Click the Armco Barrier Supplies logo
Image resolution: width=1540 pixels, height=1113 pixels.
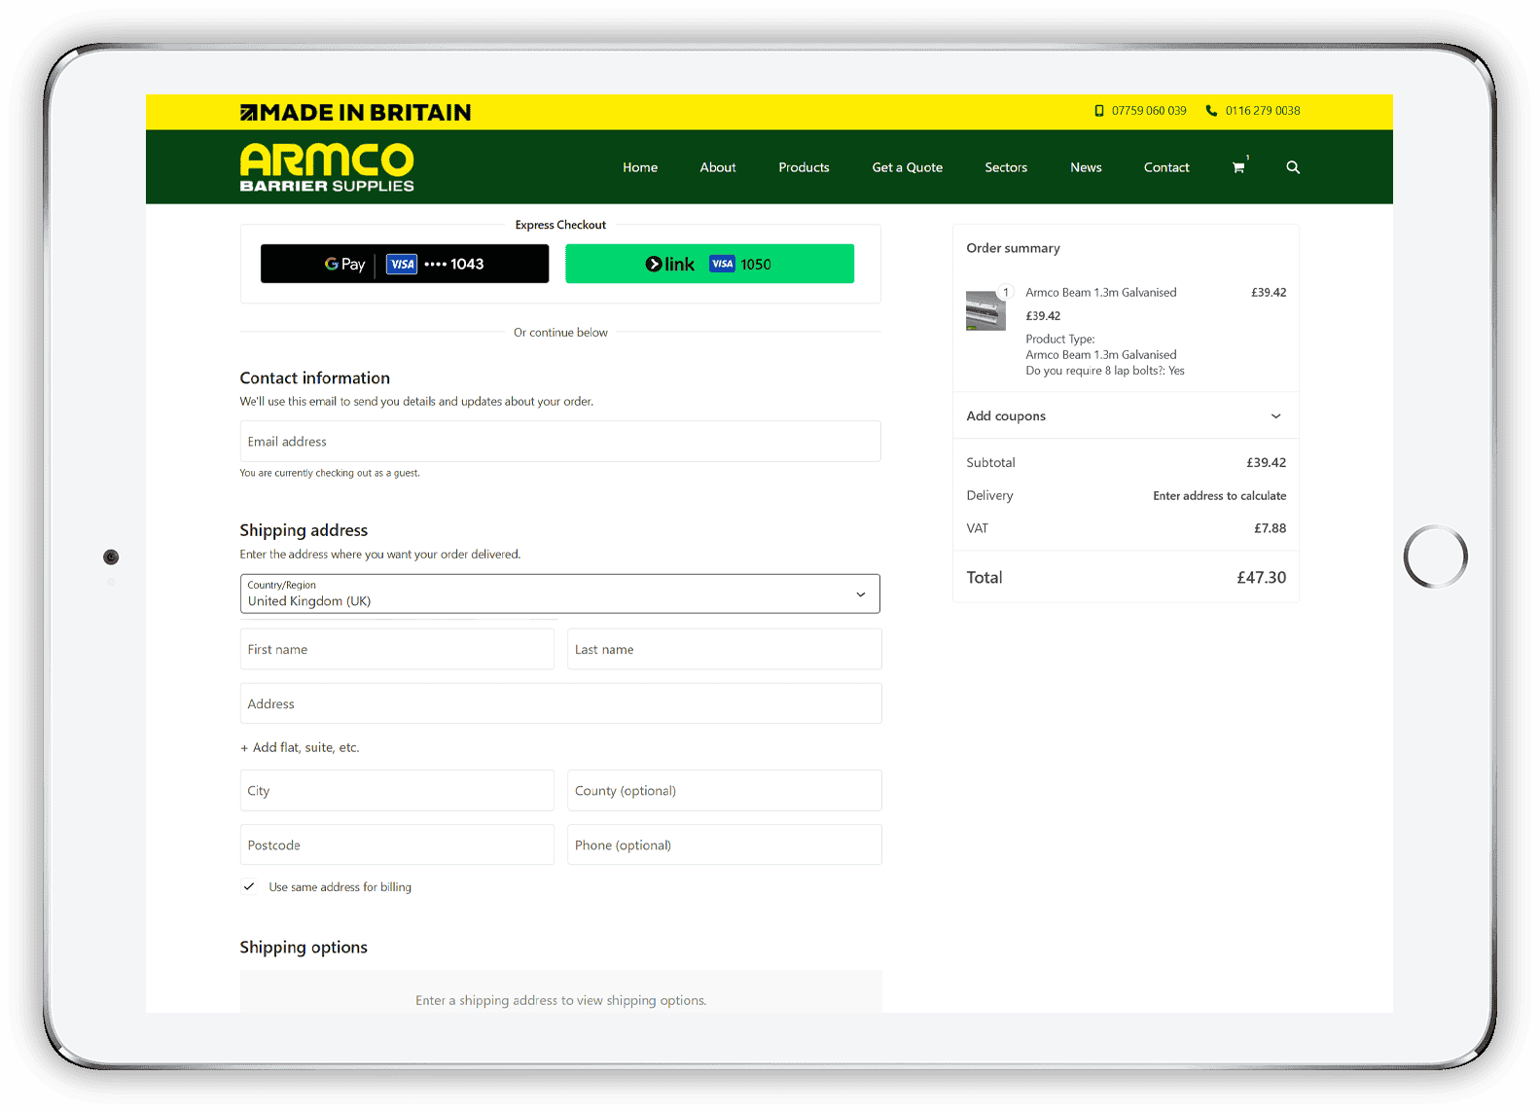327,167
